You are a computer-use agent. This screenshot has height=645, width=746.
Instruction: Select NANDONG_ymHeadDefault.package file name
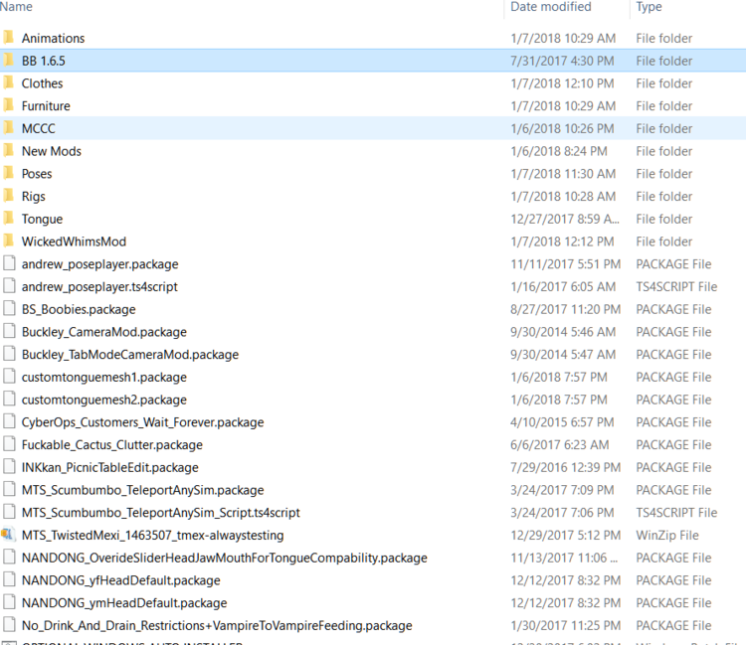[x=124, y=603]
